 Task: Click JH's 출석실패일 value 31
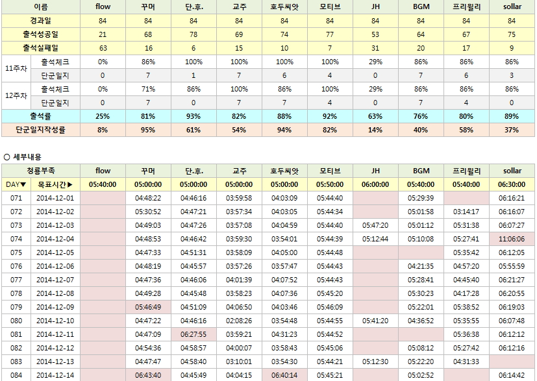coord(375,48)
